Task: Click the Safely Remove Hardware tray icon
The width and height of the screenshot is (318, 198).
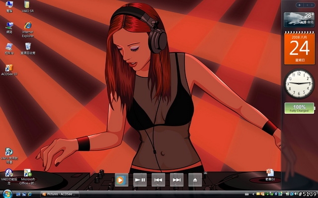Action: (271, 194)
